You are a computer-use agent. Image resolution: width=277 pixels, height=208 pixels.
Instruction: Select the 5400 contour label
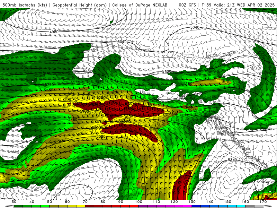[x=84, y=111]
